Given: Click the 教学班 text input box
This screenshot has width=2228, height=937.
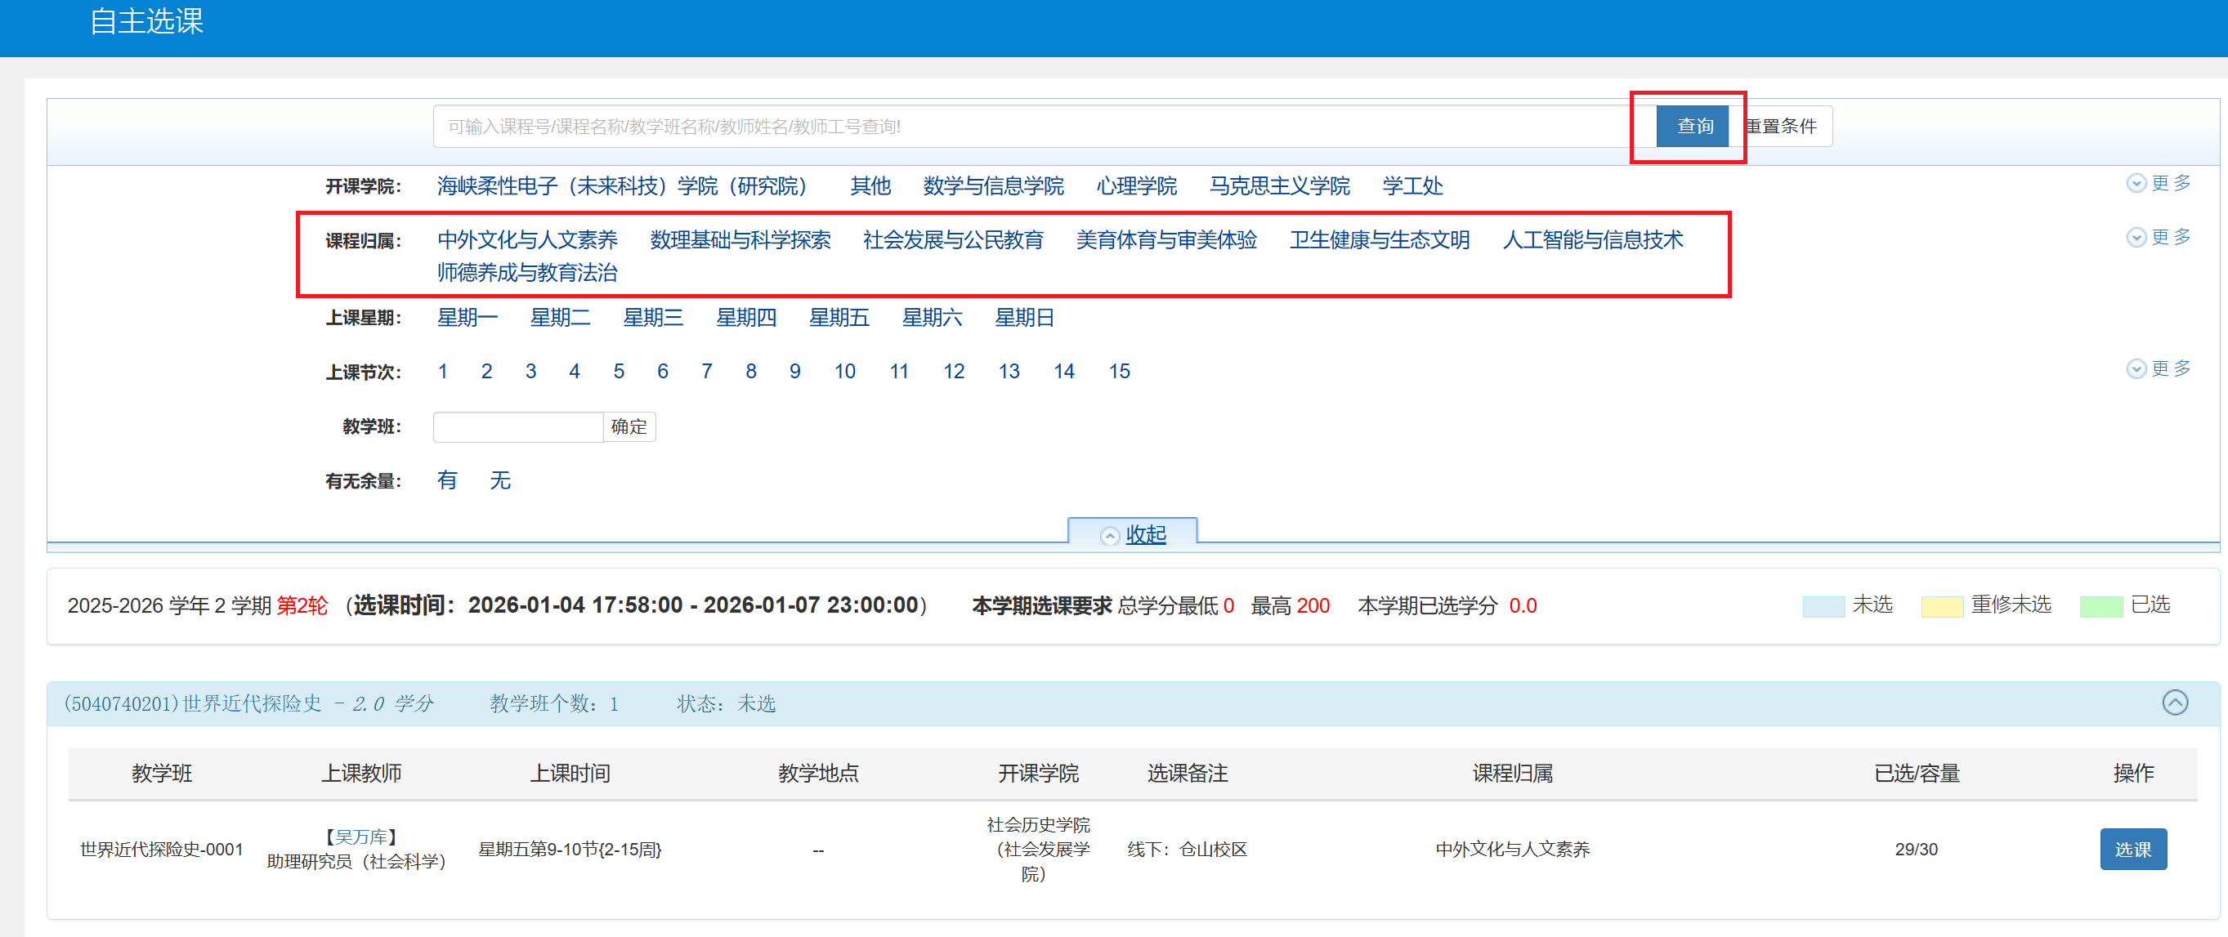Looking at the screenshot, I should pyautogui.click(x=517, y=426).
